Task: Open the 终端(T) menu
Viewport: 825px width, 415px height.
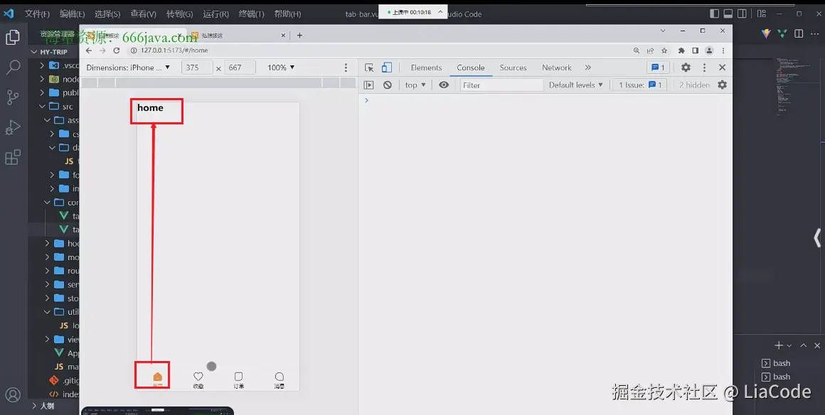Action: pos(252,14)
